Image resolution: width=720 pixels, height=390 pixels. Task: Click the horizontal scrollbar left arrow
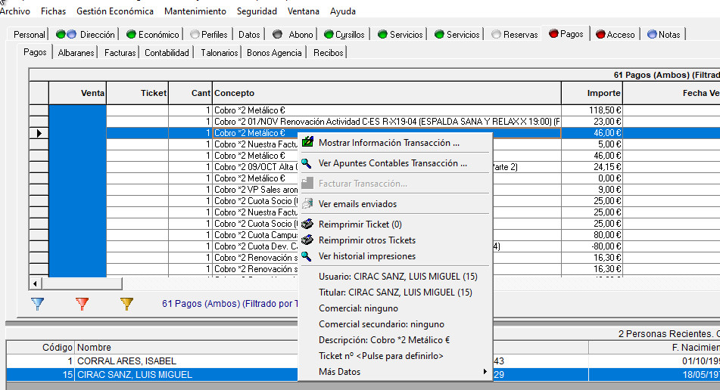(36, 283)
